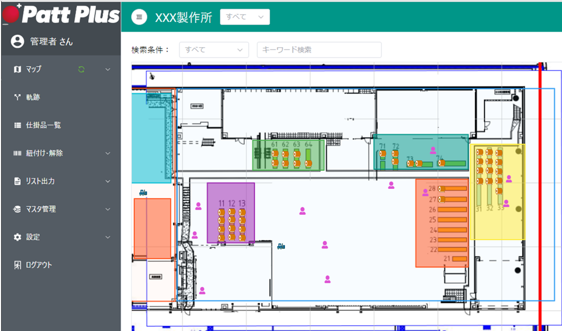The height and width of the screenshot is (331, 562).
Task: Select 仕掛品一覧 from the sidebar menu
Action: pos(42,125)
